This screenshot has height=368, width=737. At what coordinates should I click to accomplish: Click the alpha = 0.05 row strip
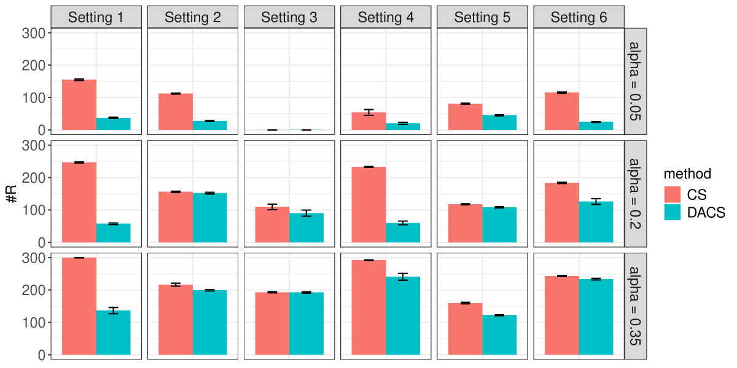(x=636, y=81)
